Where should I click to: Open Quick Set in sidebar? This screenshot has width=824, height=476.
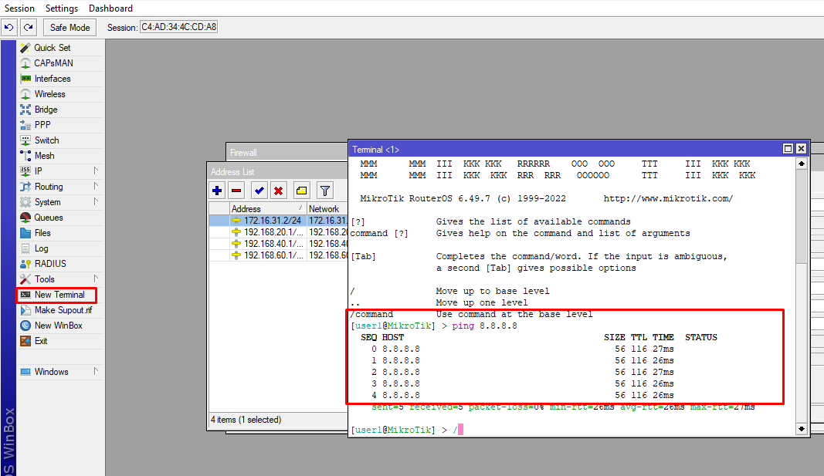click(60, 48)
